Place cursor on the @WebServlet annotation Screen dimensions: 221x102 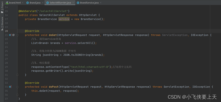pos(27,11)
